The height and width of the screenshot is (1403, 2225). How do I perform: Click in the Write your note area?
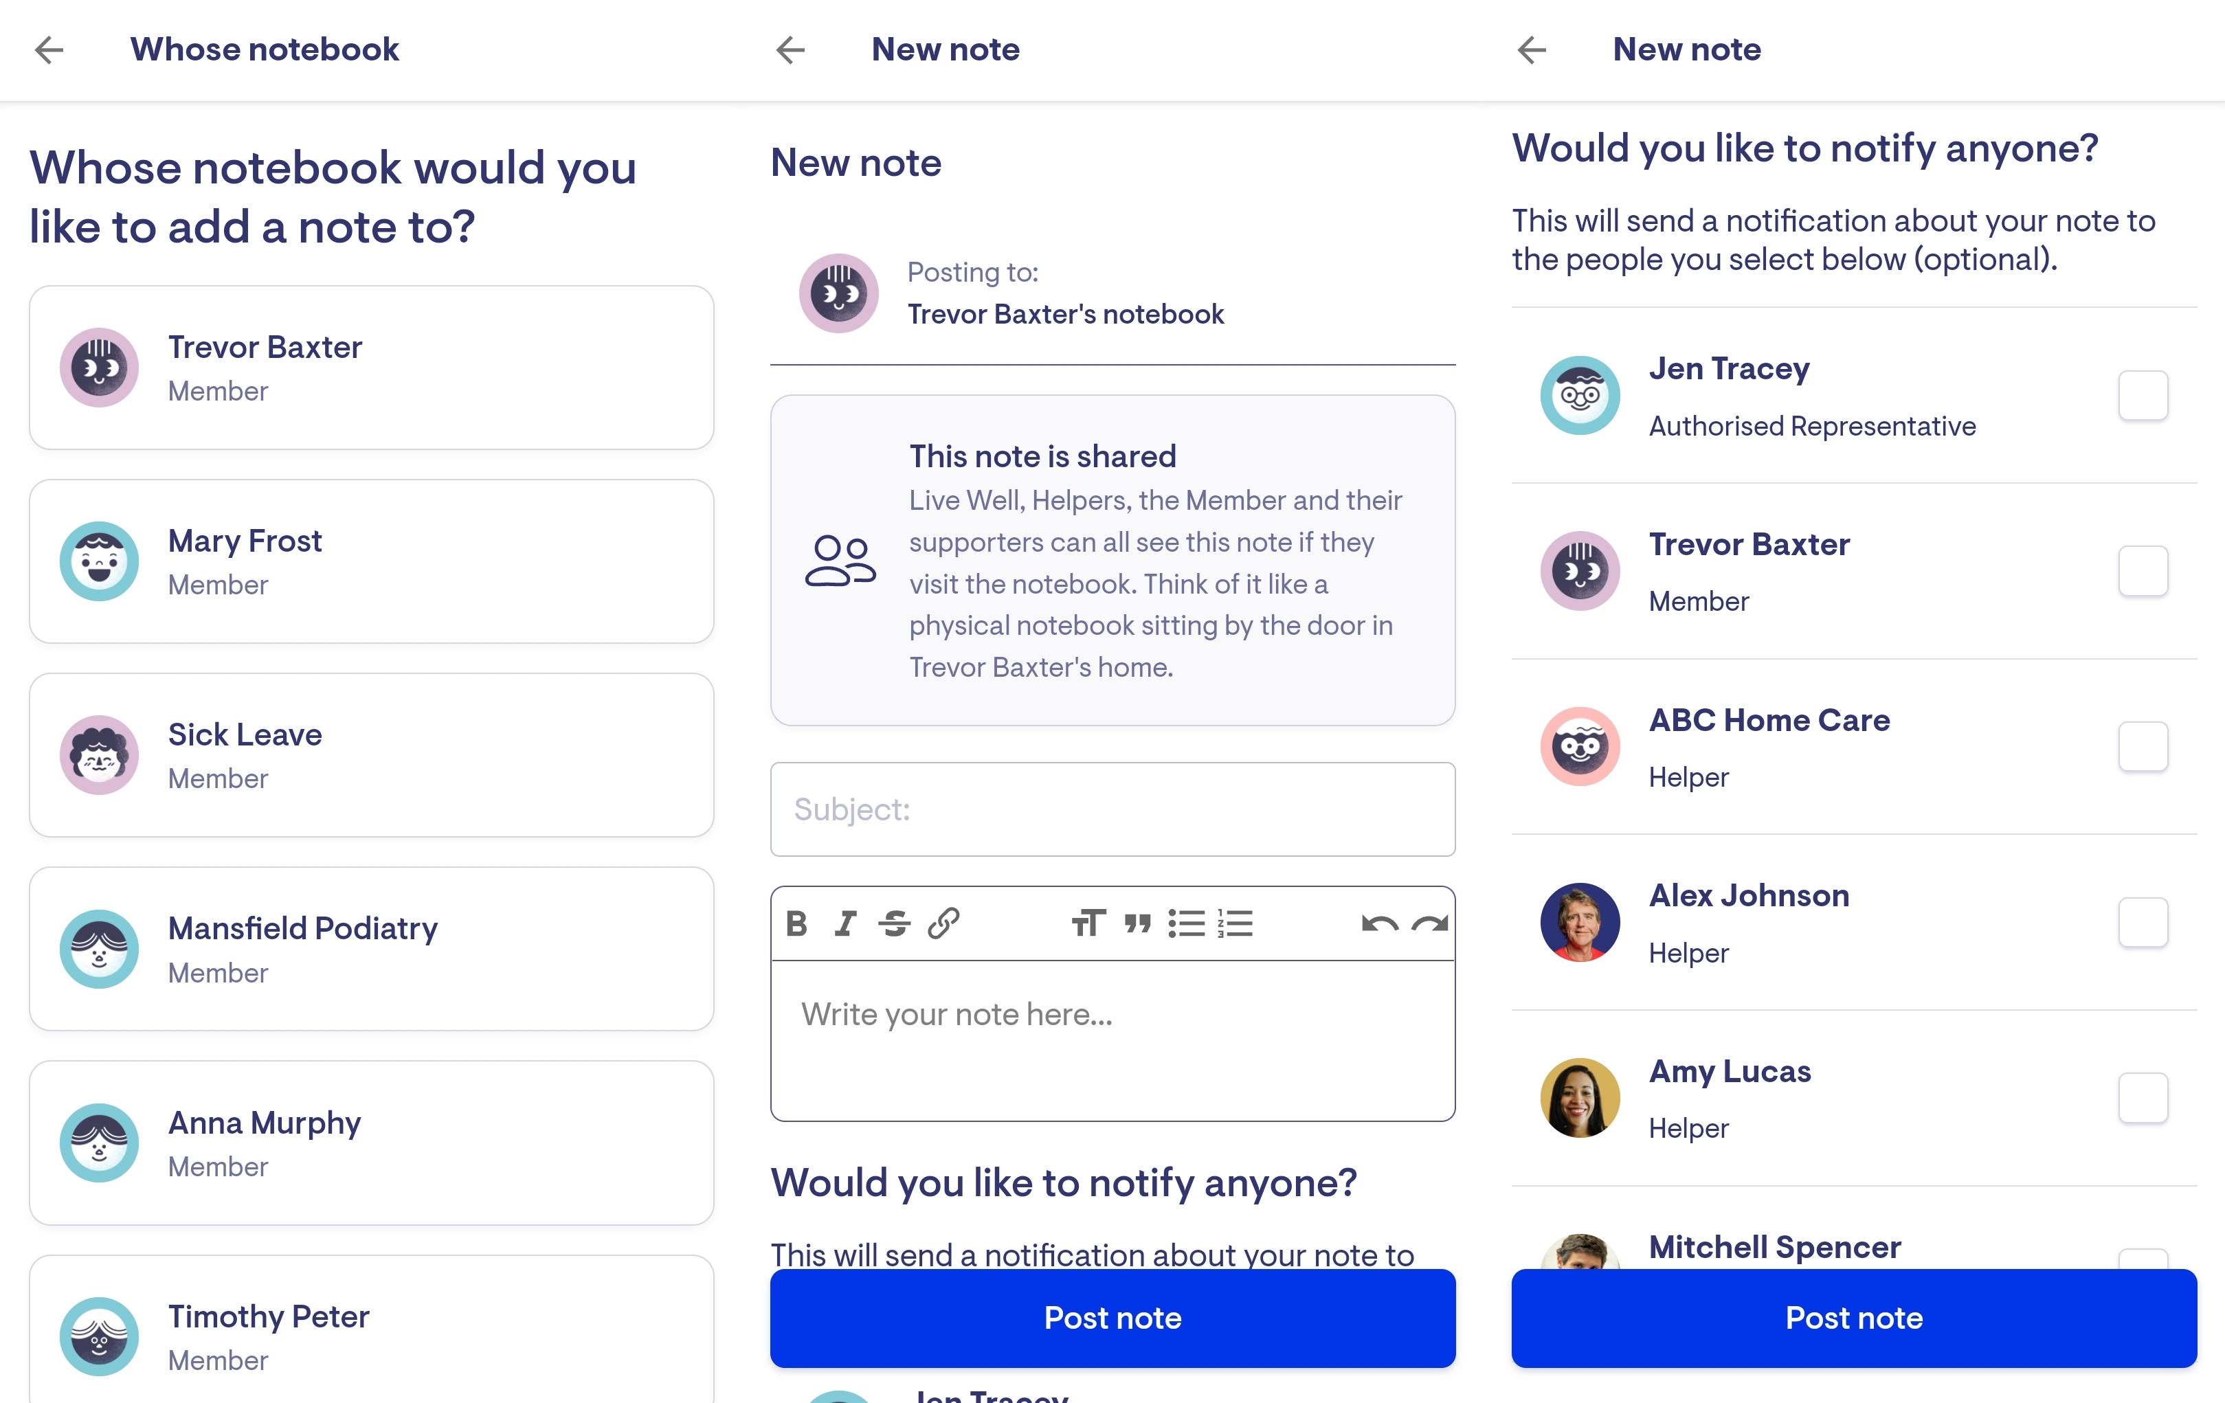coord(1112,1039)
